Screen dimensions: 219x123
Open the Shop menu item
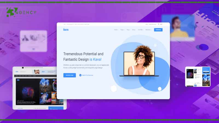(x=134, y=30)
